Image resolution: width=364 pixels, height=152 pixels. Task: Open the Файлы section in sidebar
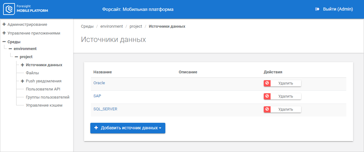(32, 73)
